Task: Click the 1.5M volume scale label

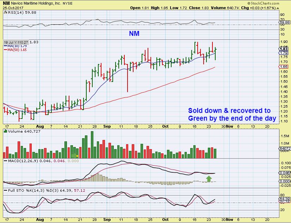Action: pos(285,136)
